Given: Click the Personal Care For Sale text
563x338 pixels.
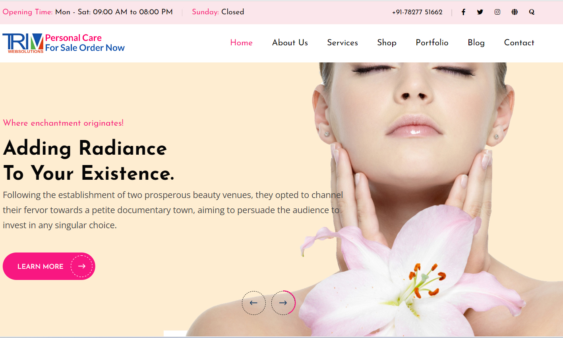Looking at the screenshot, I should (85, 43).
